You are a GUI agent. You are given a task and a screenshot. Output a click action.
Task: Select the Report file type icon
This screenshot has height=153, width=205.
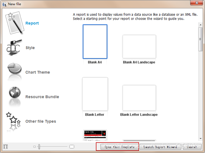point(14,23)
